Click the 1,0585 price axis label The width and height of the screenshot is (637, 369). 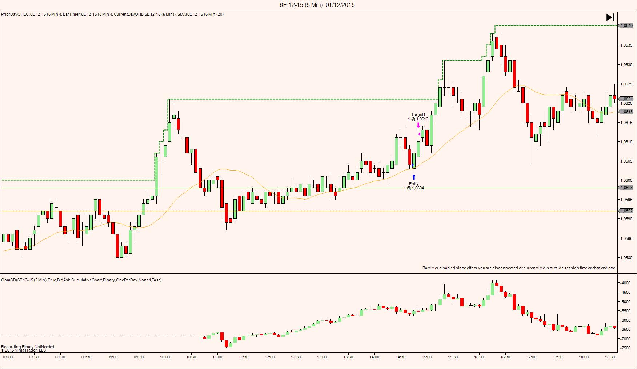click(627, 238)
